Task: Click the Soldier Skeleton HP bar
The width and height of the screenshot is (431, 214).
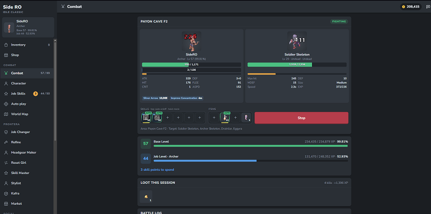Action: coord(297,65)
